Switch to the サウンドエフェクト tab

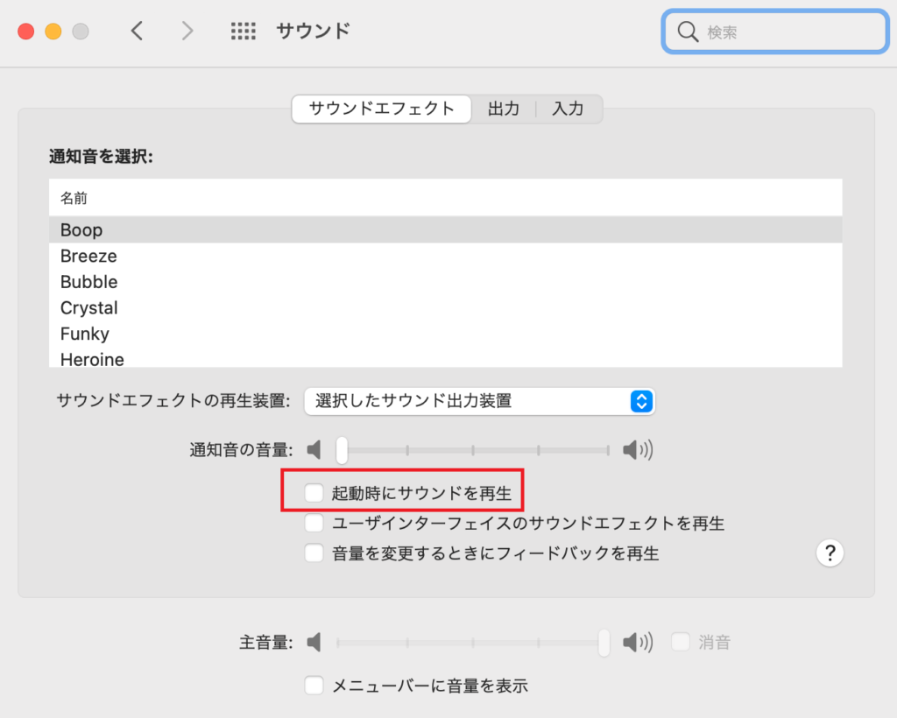point(382,109)
